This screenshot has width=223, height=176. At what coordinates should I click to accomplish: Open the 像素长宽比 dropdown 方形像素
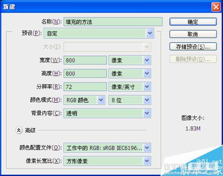tap(107, 161)
